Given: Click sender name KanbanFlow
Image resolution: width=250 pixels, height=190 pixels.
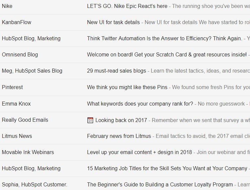Looking at the screenshot, I should click(17, 22).
